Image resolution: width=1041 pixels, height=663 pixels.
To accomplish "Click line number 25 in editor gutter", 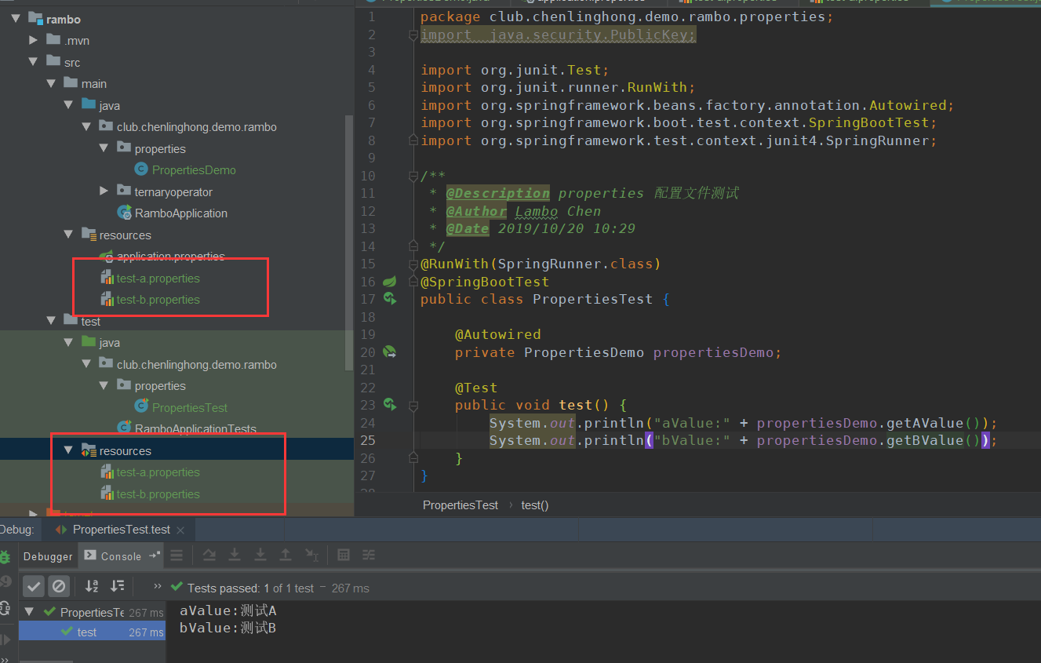I will coord(368,440).
